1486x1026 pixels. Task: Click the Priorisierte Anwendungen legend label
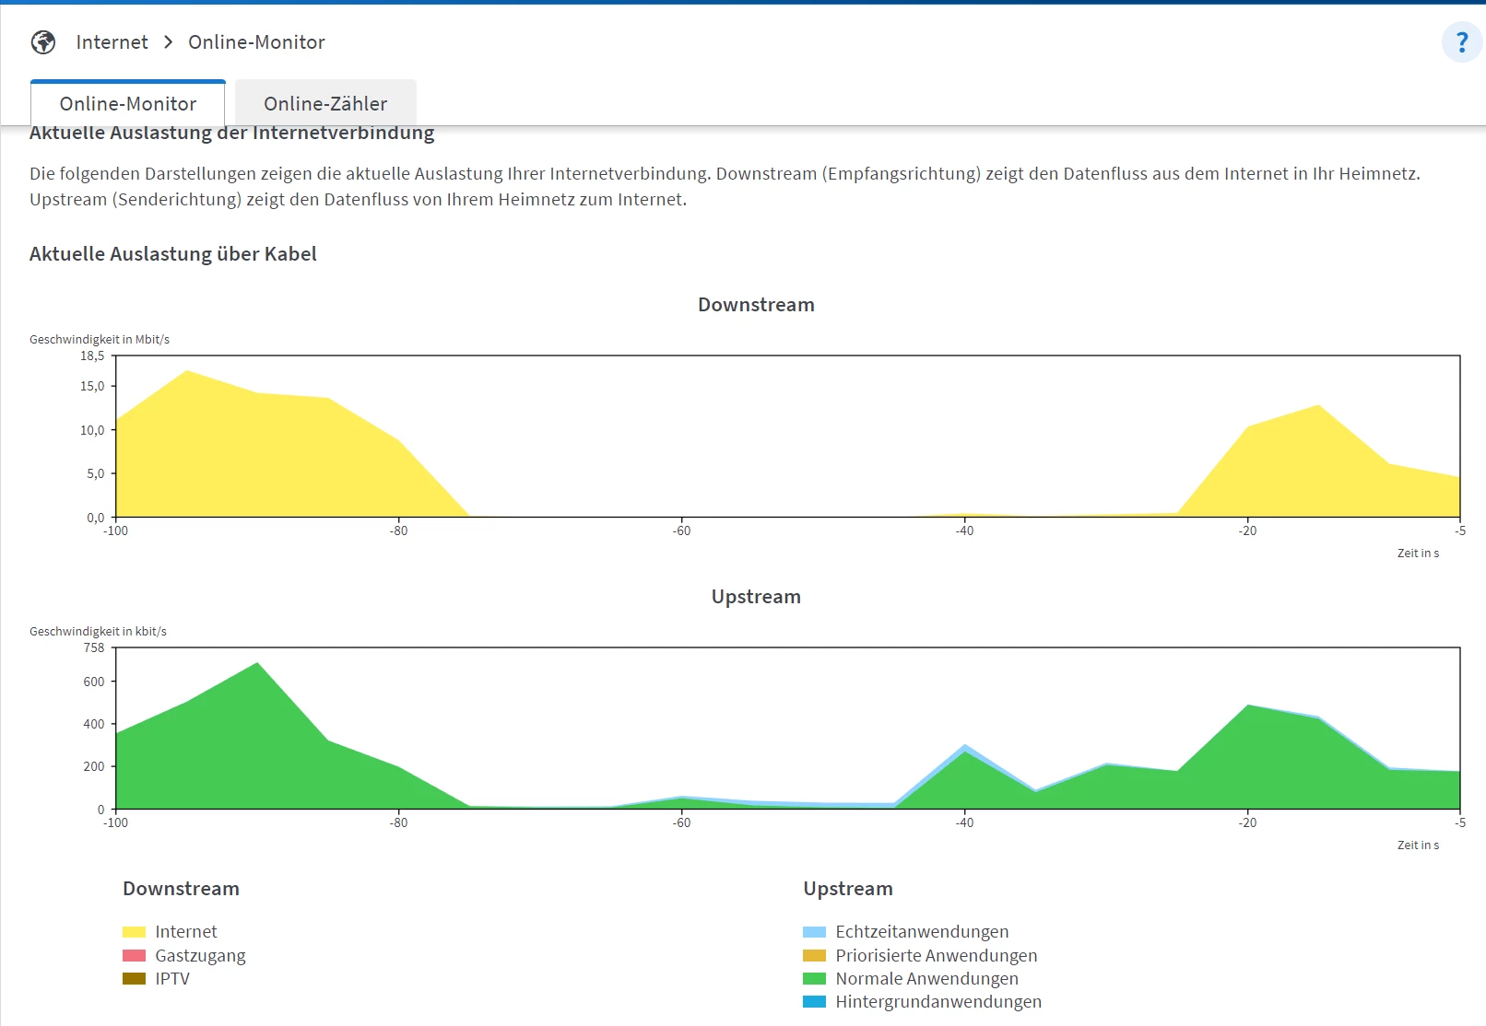[x=937, y=955]
